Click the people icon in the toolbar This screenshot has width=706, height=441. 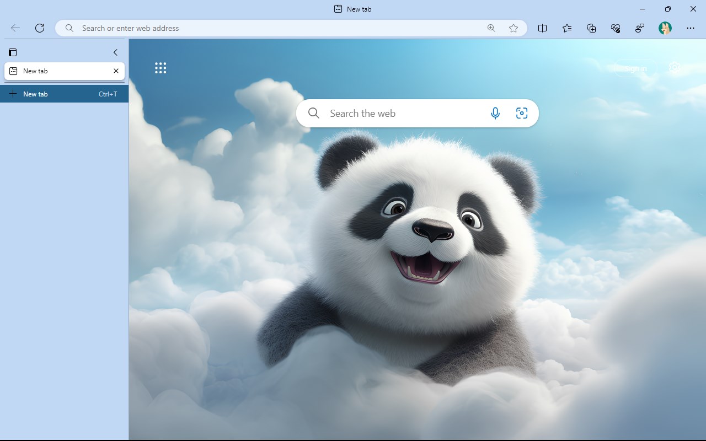point(640,28)
